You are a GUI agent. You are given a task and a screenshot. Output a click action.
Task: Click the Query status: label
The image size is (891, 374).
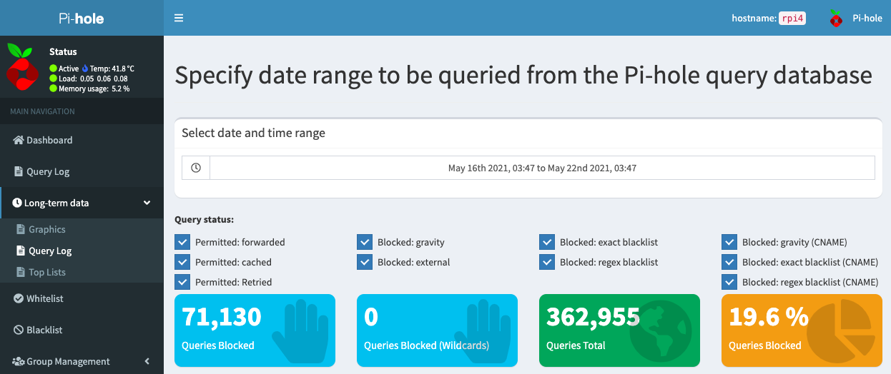(x=205, y=219)
